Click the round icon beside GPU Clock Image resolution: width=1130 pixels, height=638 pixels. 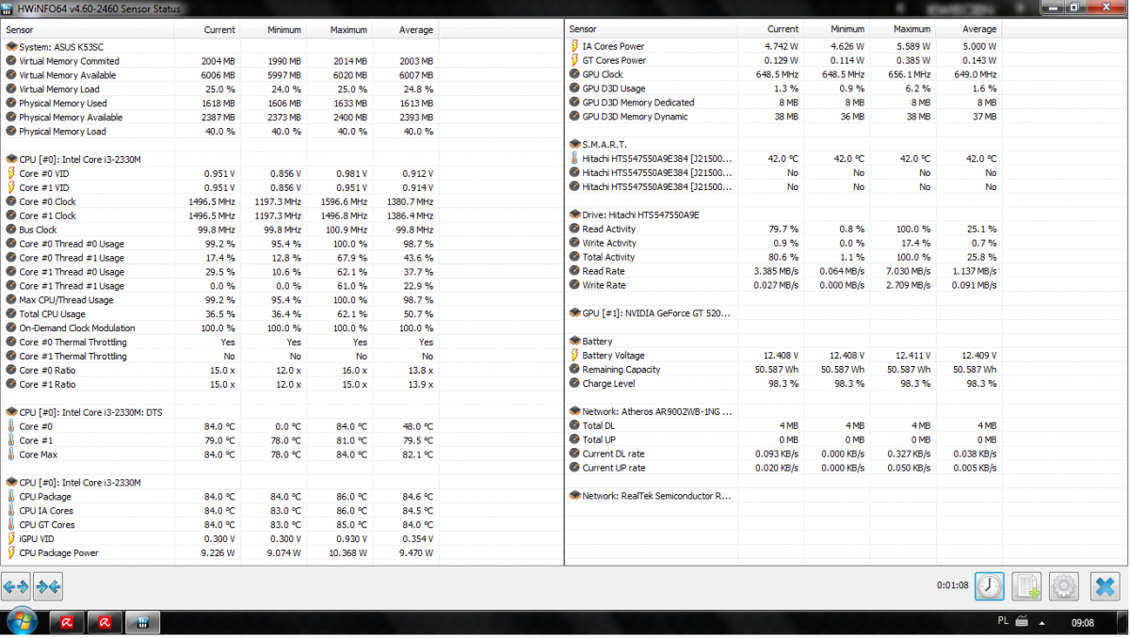pos(574,74)
